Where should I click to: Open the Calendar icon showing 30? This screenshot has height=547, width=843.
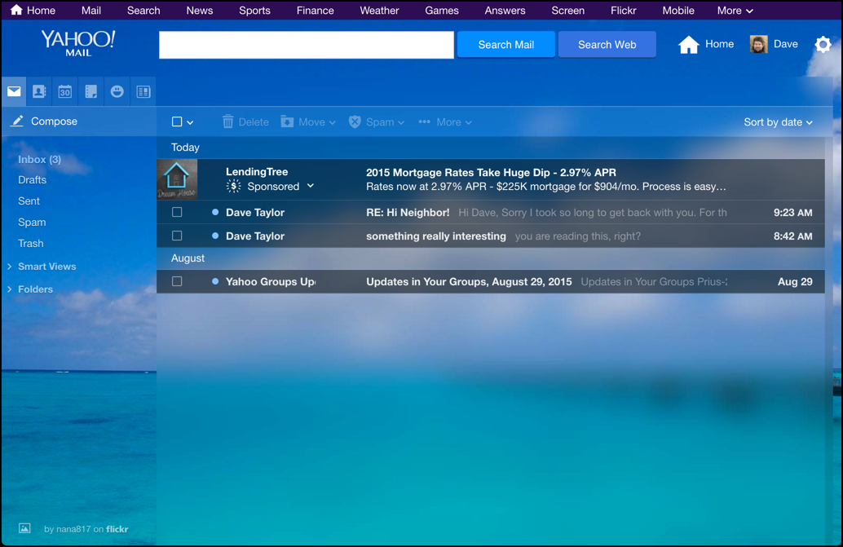click(x=65, y=92)
